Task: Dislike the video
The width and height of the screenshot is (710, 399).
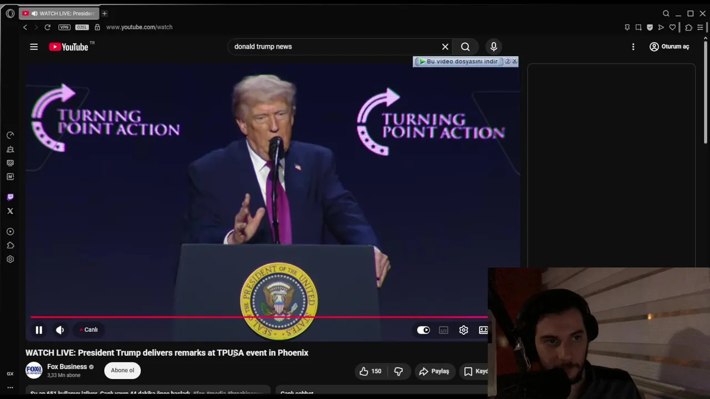Action: click(x=398, y=371)
